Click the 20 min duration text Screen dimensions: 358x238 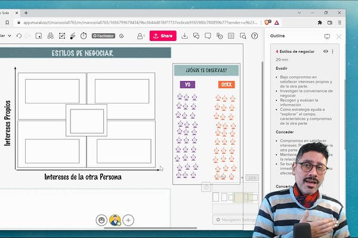(x=282, y=59)
